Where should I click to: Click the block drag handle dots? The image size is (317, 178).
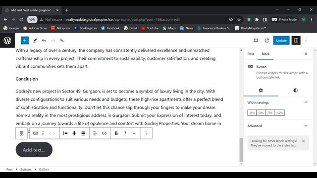pos(43,133)
